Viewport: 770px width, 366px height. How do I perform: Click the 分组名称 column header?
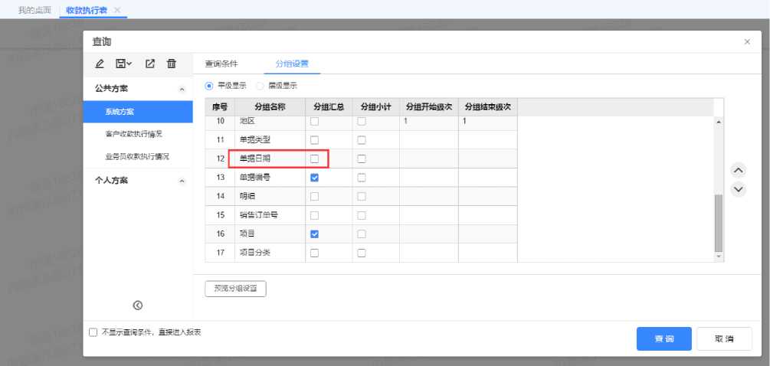click(270, 107)
